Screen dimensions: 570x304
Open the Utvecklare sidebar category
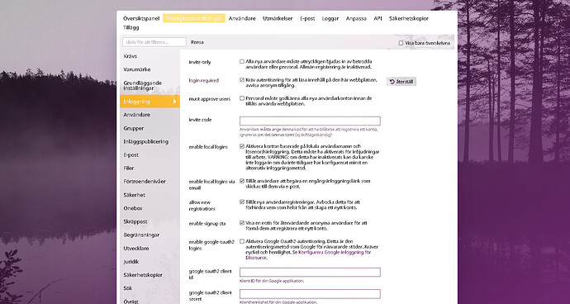click(150, 249)
